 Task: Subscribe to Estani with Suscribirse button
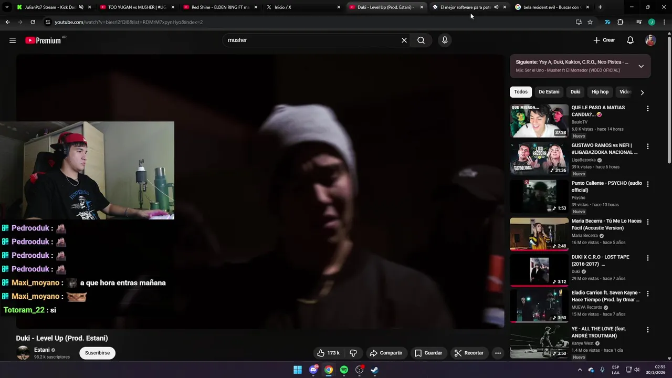click(97, 353)
